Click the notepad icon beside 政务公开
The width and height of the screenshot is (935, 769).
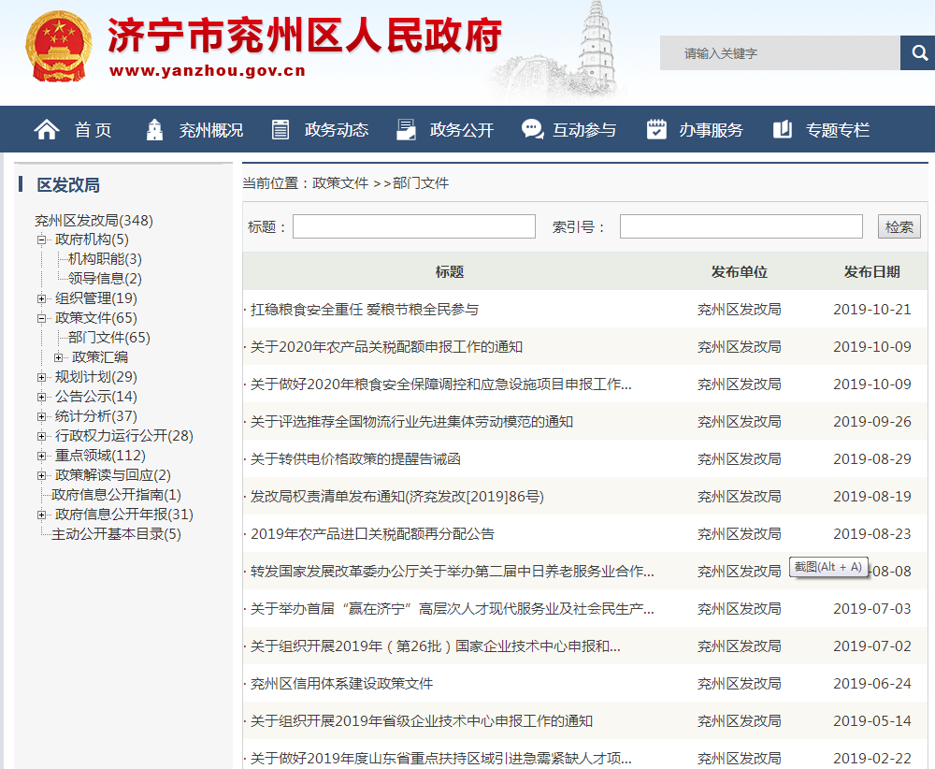click(x=406, y=130)
